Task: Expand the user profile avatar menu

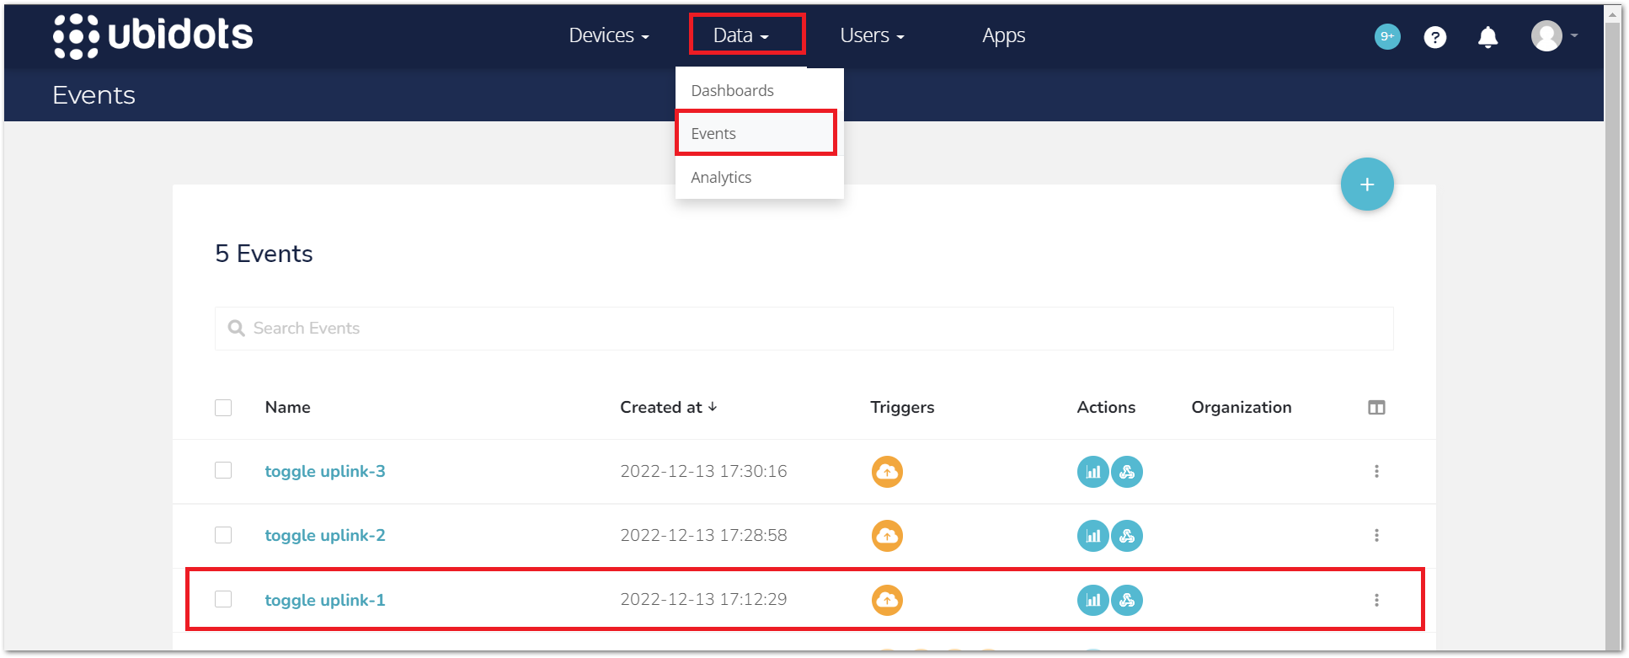Action: pos(1552,36)
